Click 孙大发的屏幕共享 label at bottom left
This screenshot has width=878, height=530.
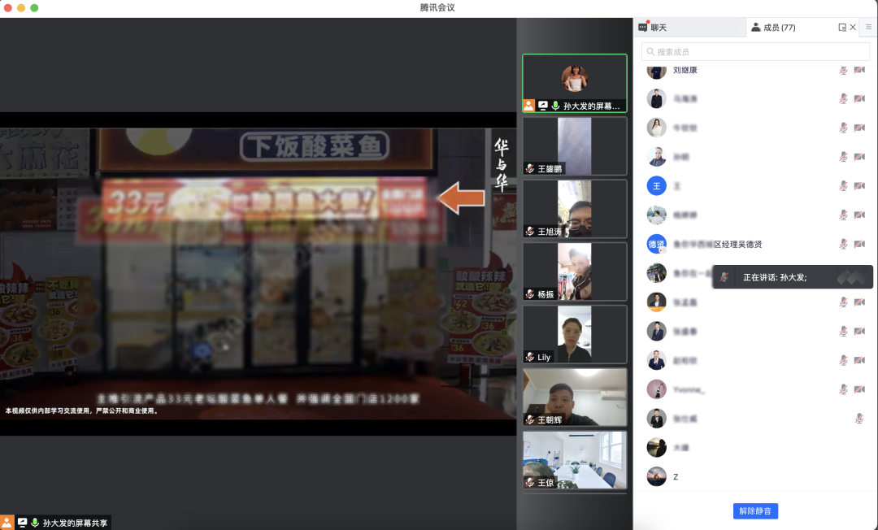coord(75,523)
